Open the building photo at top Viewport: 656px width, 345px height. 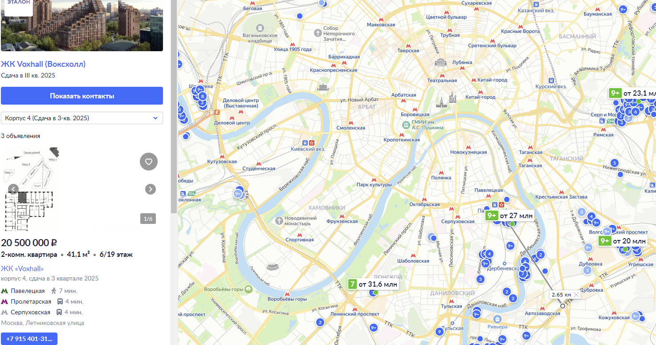click(x=82, y=25)
